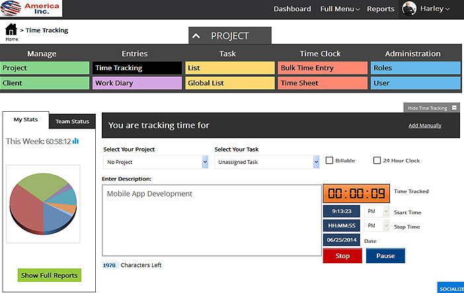Pause the running timer
Screen dimensions: 464x293
click(x=385, y=256)
